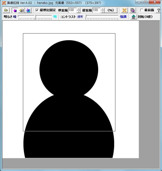Screen dimensions: 162x171
Task: Open help with the question mark icon
Action: (159, 10)
